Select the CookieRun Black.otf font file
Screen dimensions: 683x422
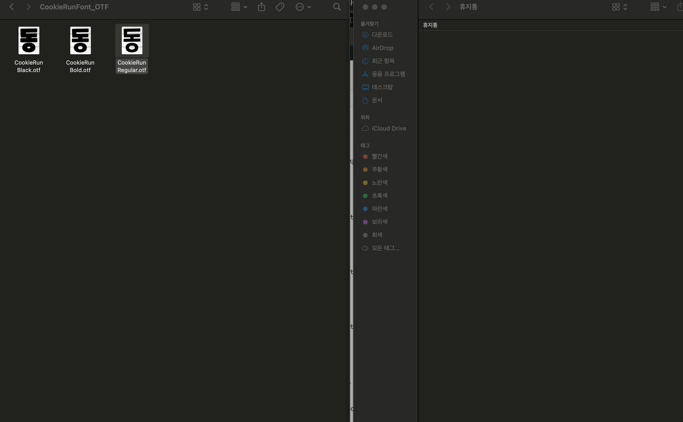pyautogui.click(x=29, y=49)
